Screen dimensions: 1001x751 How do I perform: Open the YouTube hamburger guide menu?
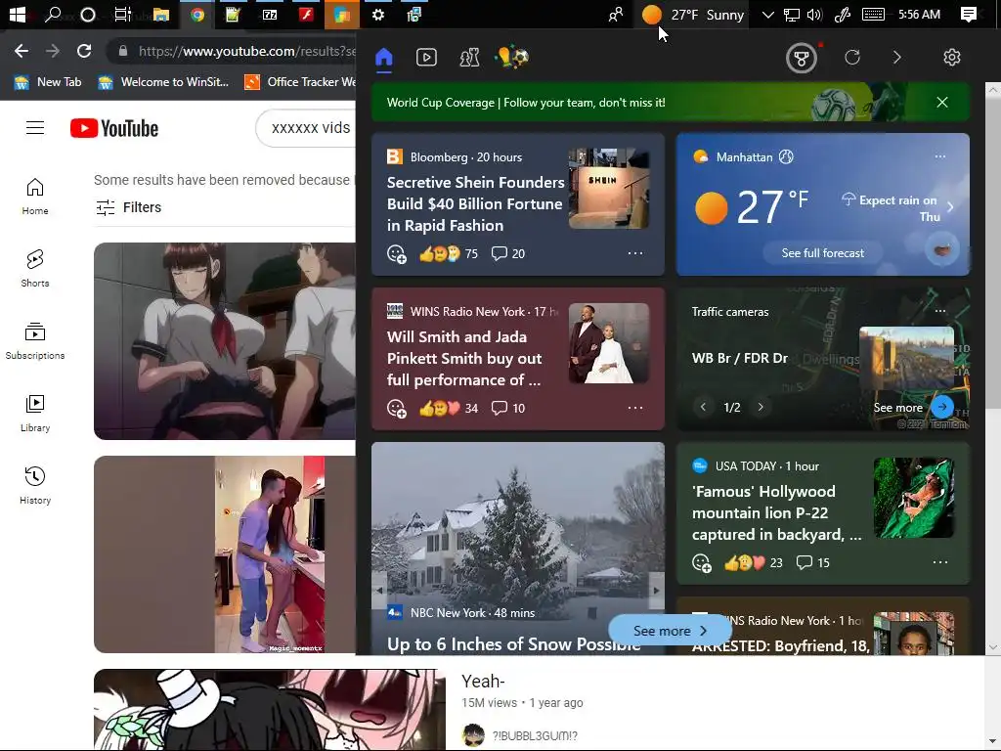click(x=35, y=128)
